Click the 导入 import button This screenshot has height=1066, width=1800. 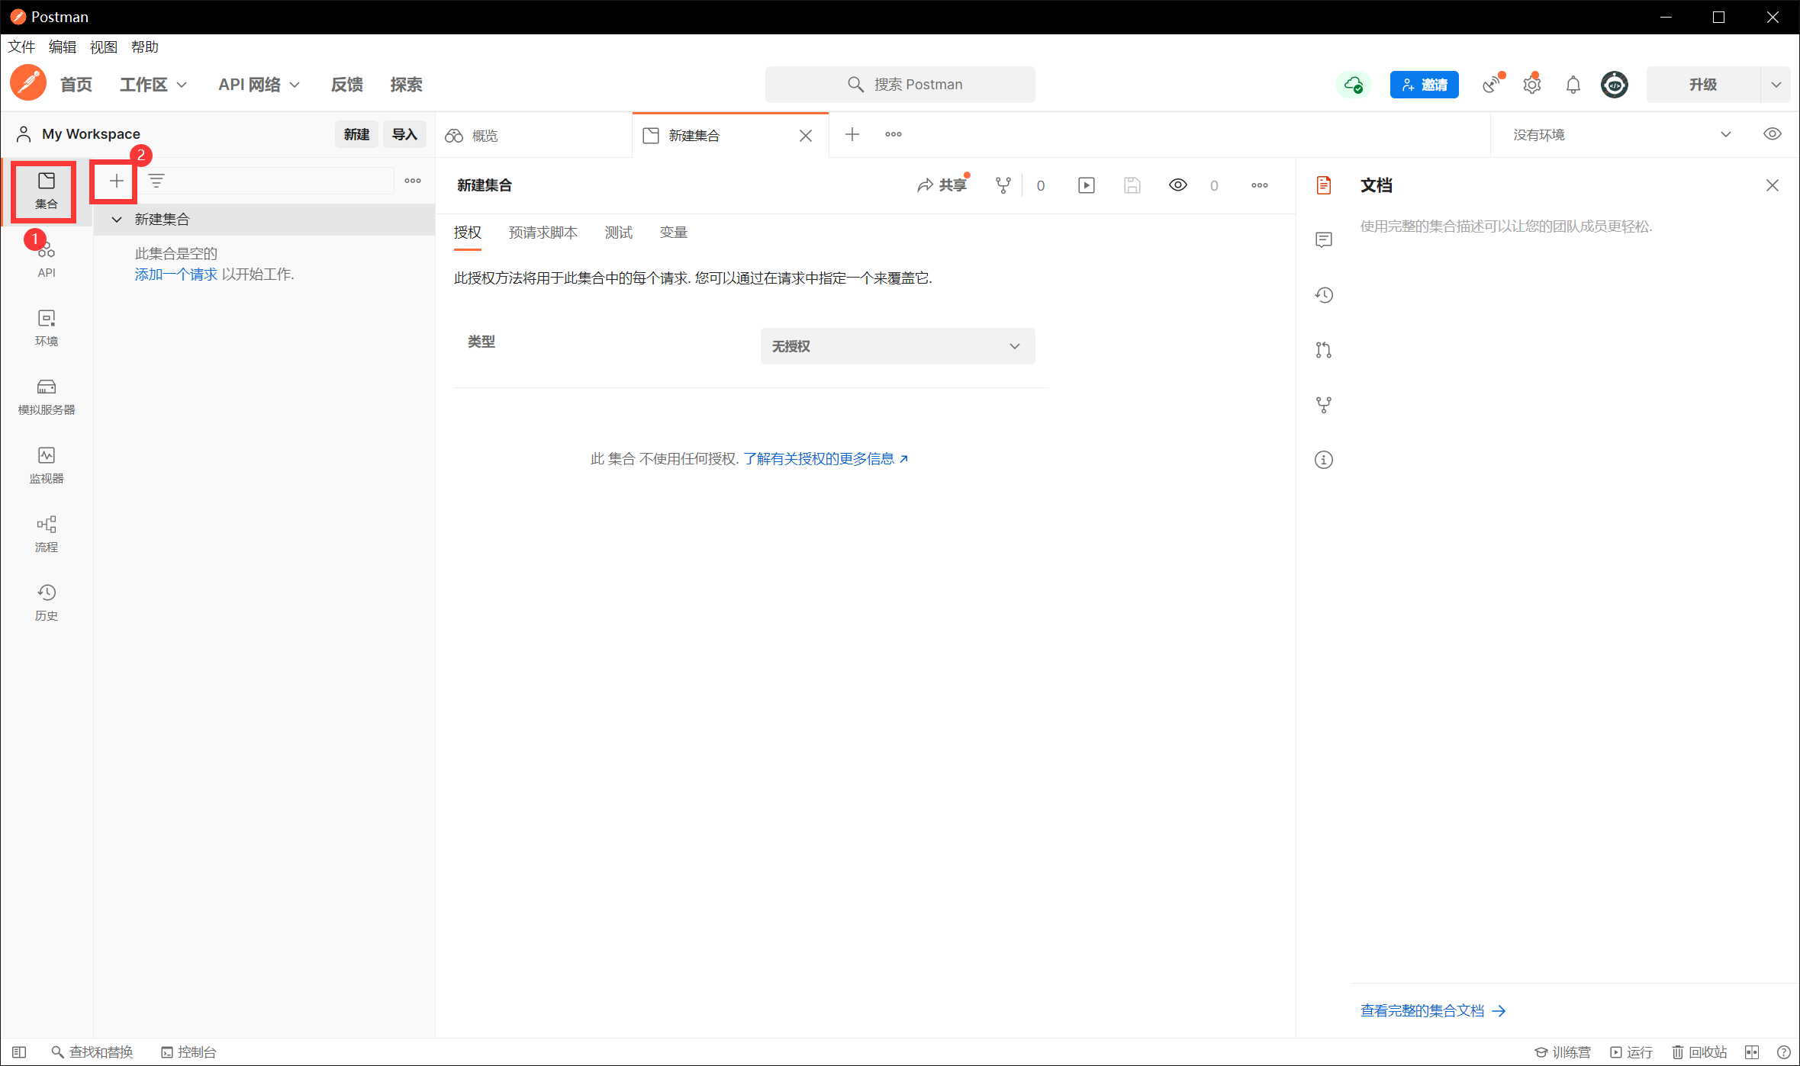point(404,134)
